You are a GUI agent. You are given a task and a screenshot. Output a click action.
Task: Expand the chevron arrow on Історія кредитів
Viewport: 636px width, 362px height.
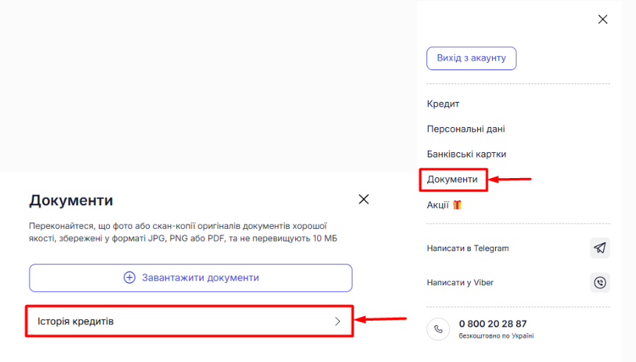[338, 321]
